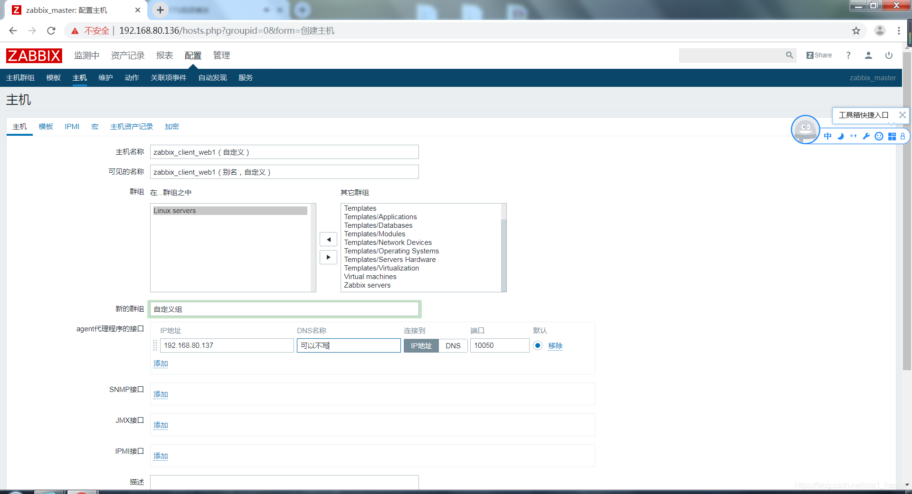Select Linux servers in group list

[x=230, y=211]
